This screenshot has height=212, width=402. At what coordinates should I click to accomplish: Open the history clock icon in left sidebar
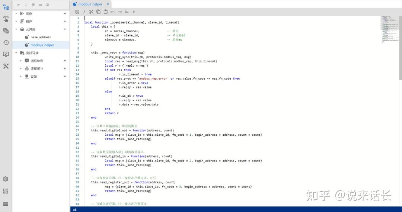pos(6,42)
